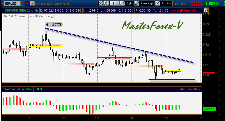Click the O: 1.61318 open value
The image size is (225, 121).
[x=73, y=10]
